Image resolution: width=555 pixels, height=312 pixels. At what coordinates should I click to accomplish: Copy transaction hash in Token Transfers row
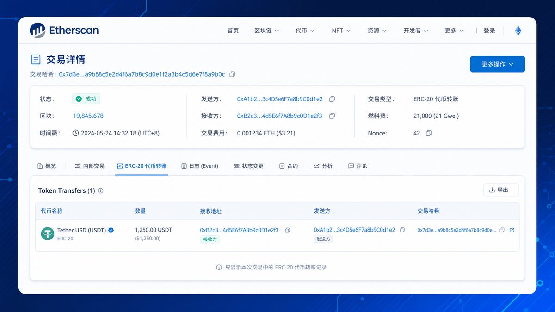click(x=502, y=230)
